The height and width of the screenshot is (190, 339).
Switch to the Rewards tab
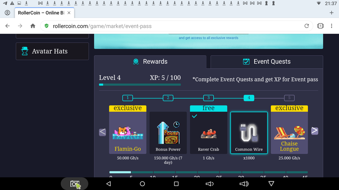pos(150,62)
